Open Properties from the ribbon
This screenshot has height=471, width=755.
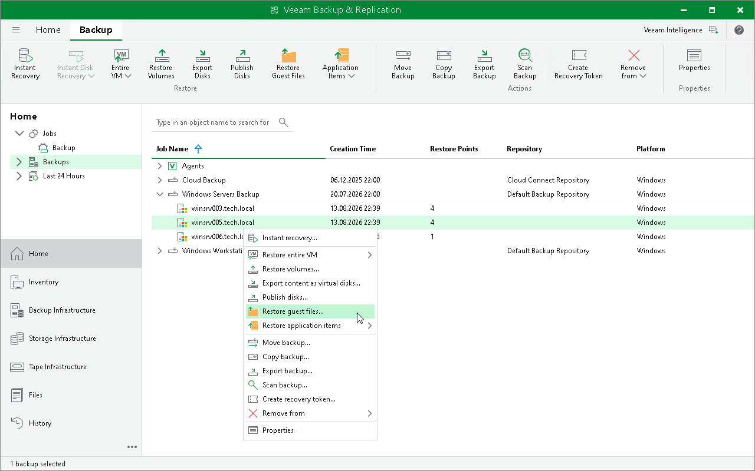(694, 60)
